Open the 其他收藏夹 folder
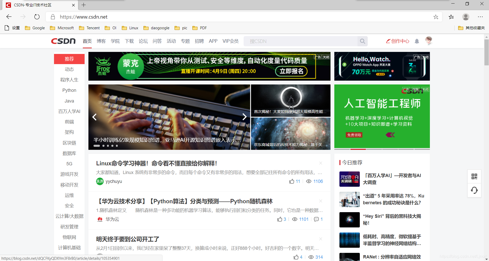 click(x=471, y=28)
